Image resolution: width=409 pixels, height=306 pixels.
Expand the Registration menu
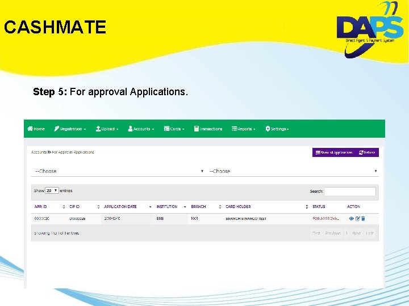click(x=70, y=129)
